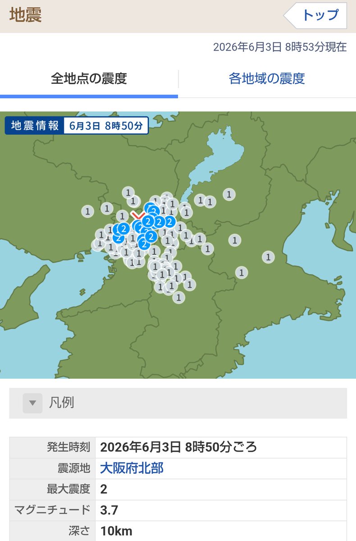Switch to the 各地域の震度 tab

(x=267, y=79)
